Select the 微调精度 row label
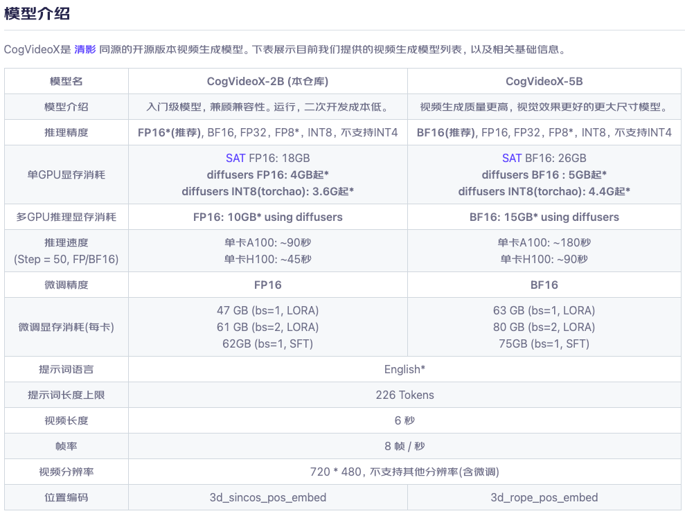The image size is (685, 518). pos(66,285)
